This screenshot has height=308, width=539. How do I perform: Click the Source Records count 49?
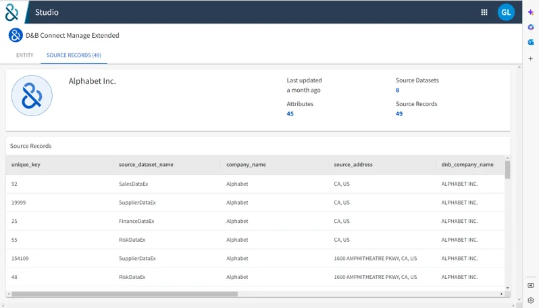399,113
